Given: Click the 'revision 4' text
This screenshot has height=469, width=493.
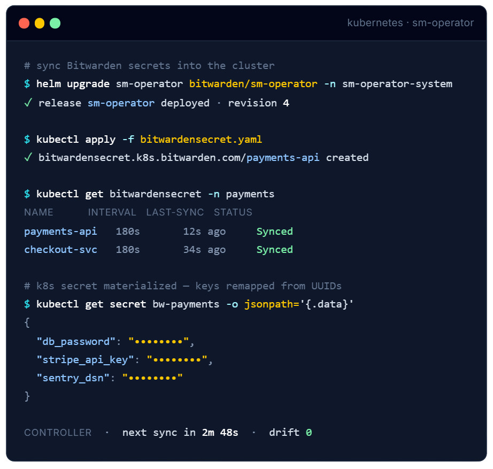Looking at the screenshot, I should 258,103.
